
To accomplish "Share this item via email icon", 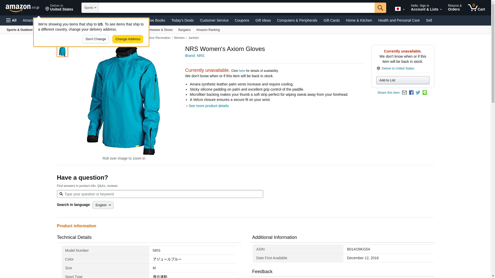I will click(404, 93).
